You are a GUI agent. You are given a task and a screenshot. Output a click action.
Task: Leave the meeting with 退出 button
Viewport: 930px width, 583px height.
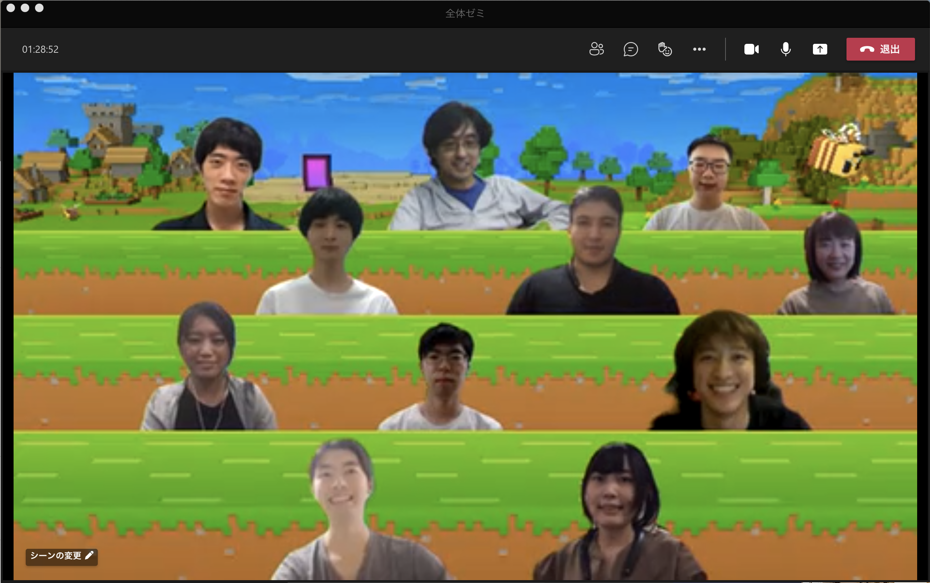(880, 49)
